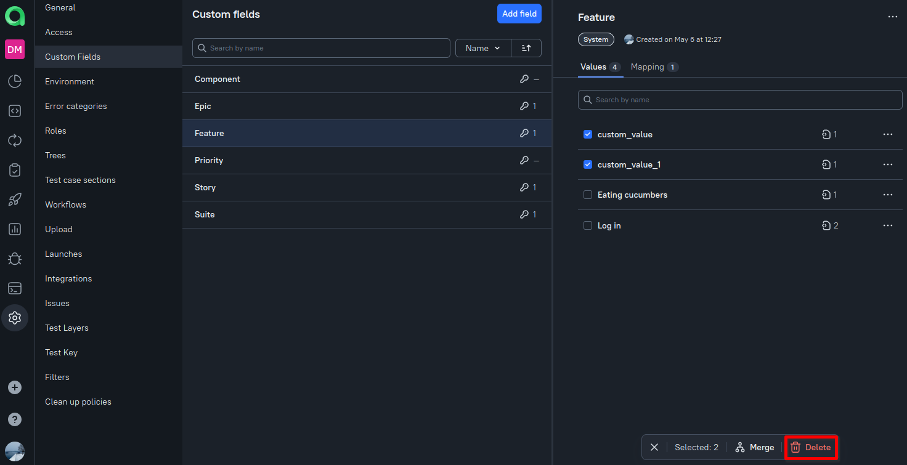Open Test Layers settings menu item
This screenshot has height=465, width=907.
coord(67,328)
